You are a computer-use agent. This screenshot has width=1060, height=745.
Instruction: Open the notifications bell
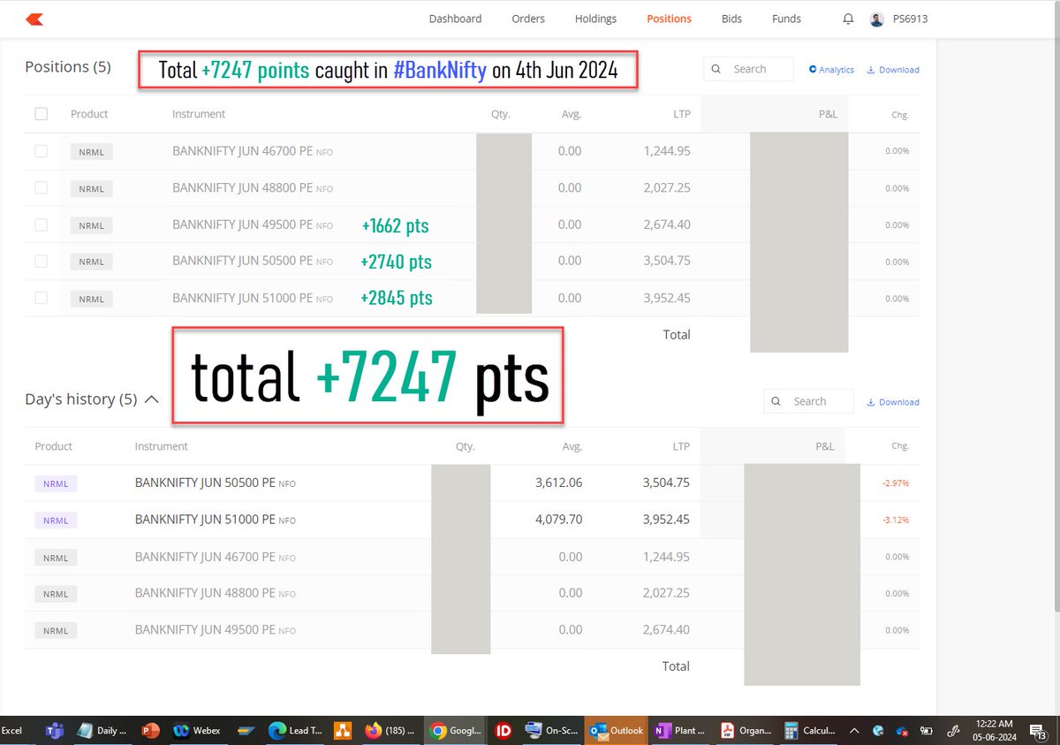848,19
